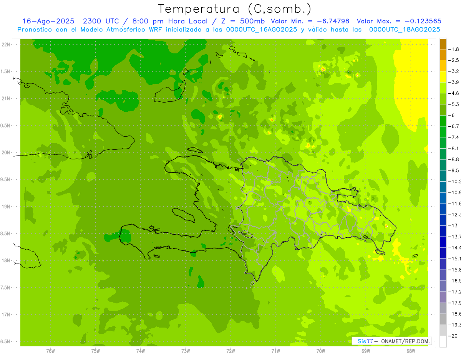The image size is (461, 356).
Task: Click the "69W" longitude label
Action: pyautogui.click(x=366, y=351)
